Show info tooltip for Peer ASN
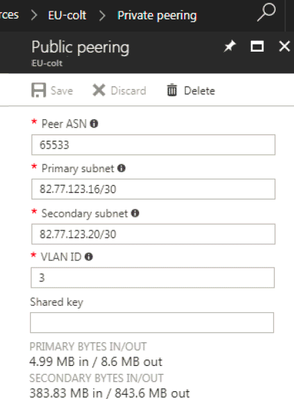294x399 pixels. [94, 123]
